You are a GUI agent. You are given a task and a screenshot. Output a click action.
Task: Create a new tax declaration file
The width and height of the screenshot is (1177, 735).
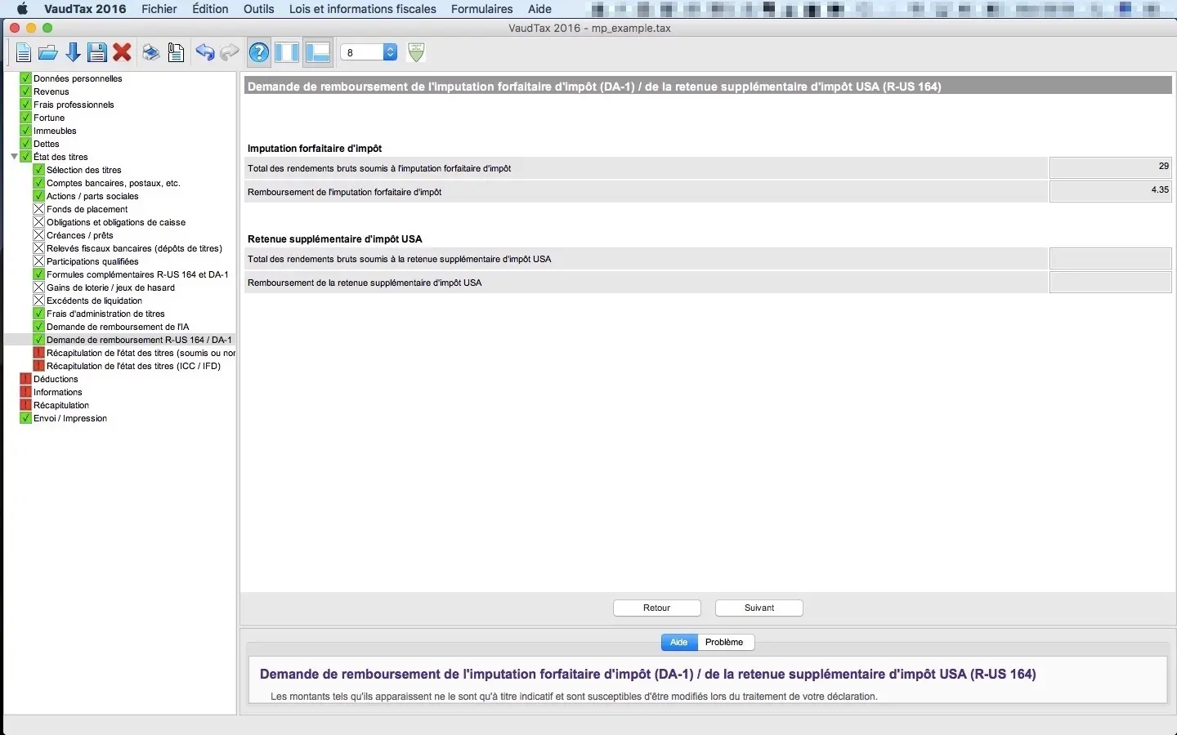tap(24, 53)
